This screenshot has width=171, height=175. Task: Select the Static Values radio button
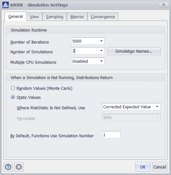[x=13, y=97]
